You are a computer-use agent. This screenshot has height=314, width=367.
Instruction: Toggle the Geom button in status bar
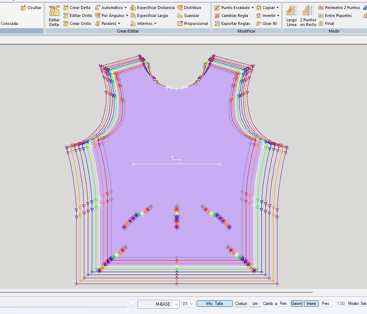click(x=296, y=304)
